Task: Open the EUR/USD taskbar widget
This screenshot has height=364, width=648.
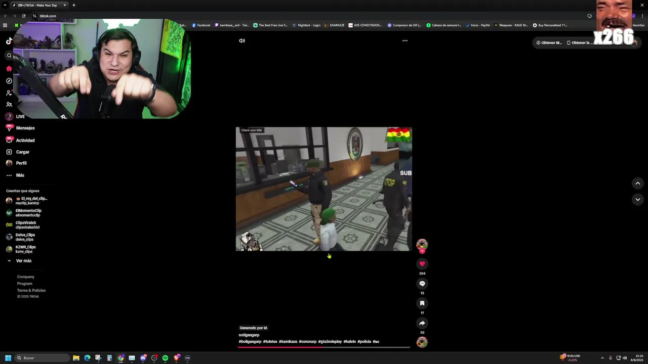Action: point(570,358)
